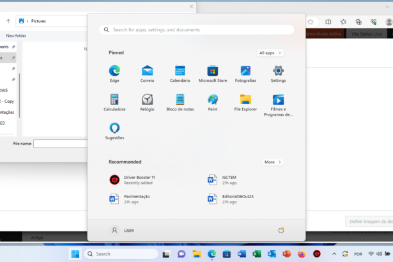Click Site Status: Live indicator
The height and width of the screenshot is (262, 393).
point(366,34)
